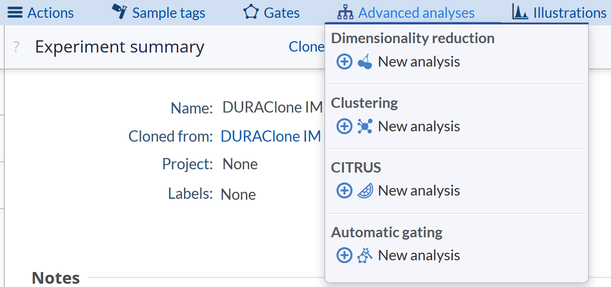Click the question mark help icon
Image resolution: width=611 pixels, height=287 pixels.
pos(16,47)
